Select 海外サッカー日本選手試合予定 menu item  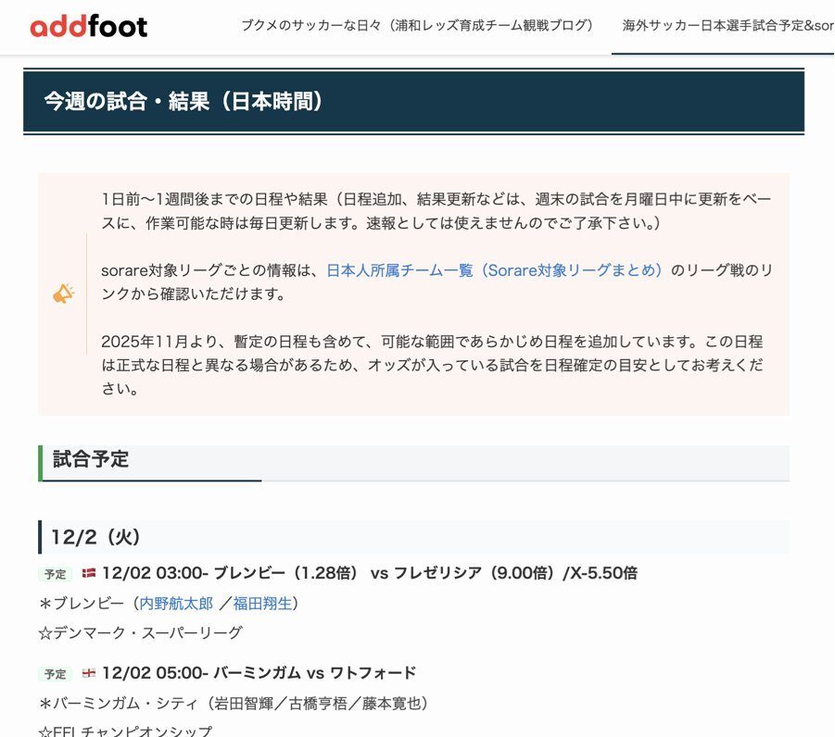point(727,26)
